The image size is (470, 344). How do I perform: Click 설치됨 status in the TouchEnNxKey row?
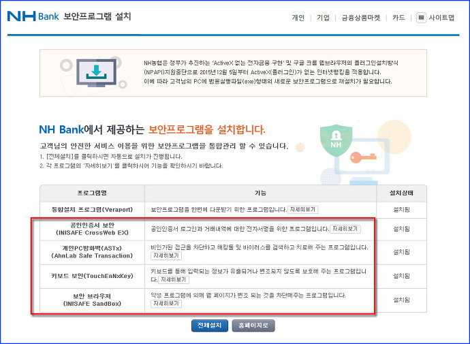tap(402, 277)
